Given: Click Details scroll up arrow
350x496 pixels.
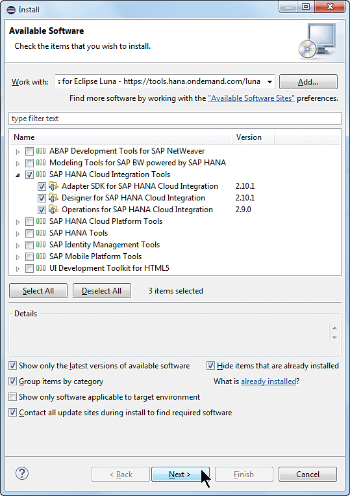Looking at the screenshot, I should [x=334, y=328].
